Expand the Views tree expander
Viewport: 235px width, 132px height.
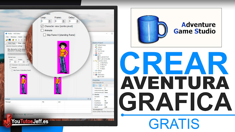click(x=94, y=73)
